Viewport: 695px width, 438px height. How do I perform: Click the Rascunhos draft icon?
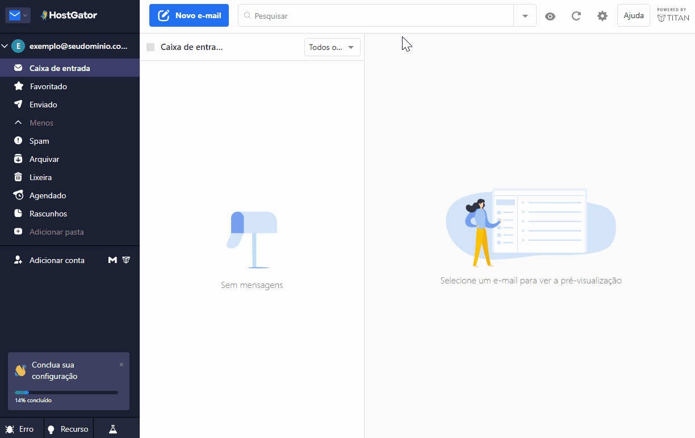pyautogui.click(x=18, y=214)
